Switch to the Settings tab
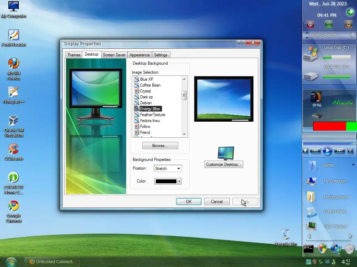The image size is (357, 267). coord(160,55)
